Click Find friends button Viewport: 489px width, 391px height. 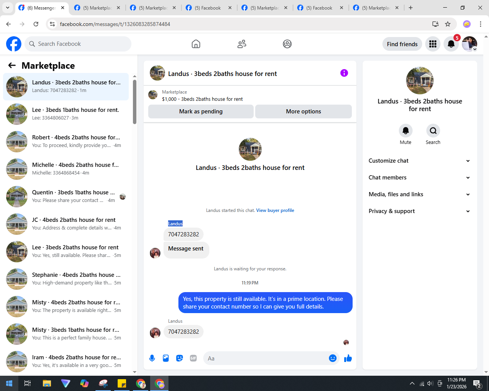click(402, 44)
